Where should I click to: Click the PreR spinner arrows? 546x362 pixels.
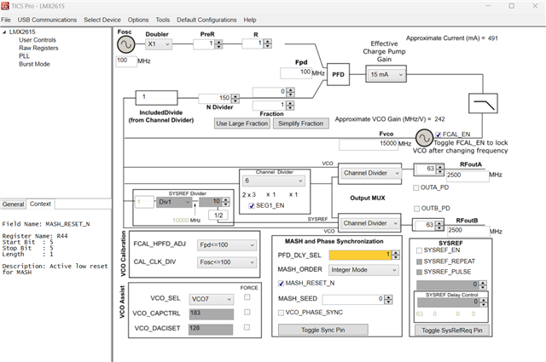(218, 44)
